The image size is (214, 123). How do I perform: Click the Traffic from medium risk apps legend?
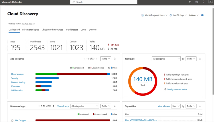pos(178,79)
